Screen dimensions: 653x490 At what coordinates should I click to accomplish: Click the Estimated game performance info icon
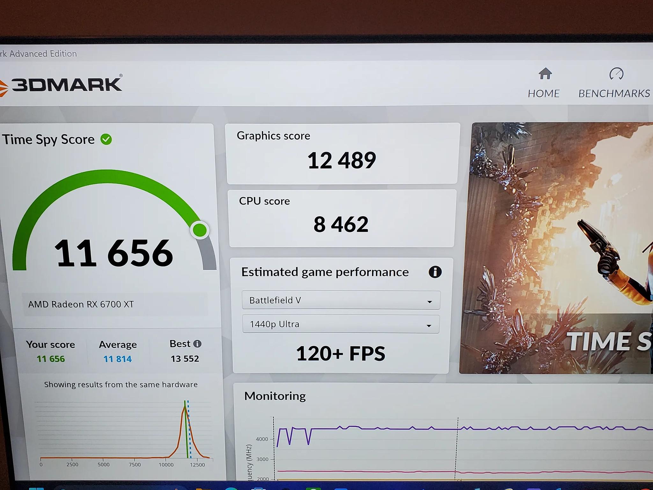tap(435, 272)
